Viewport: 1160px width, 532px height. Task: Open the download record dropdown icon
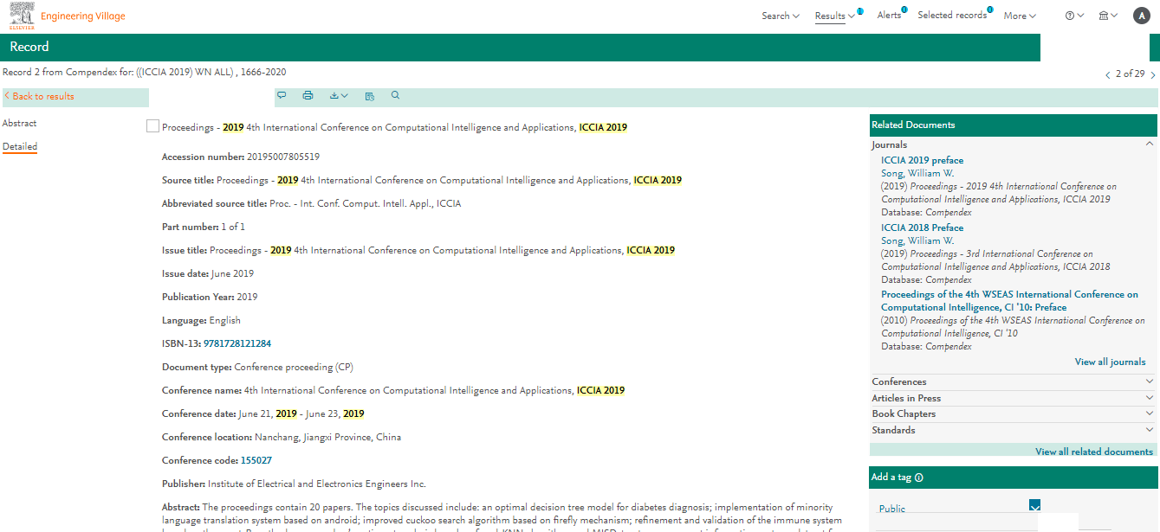[x=339, y=96]
